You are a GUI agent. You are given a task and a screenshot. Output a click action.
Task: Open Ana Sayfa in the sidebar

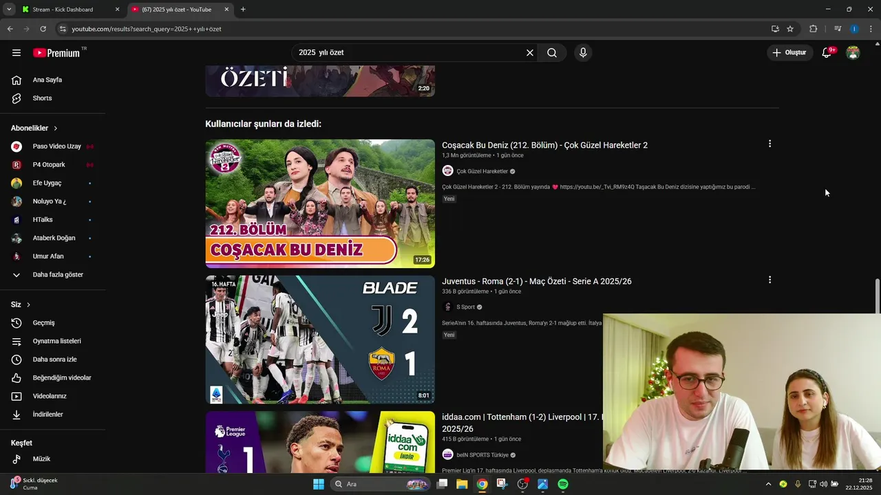(47, 80)
